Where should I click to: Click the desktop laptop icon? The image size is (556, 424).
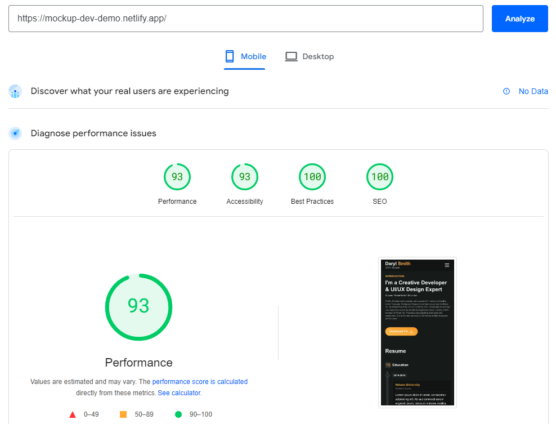[291, 56]
